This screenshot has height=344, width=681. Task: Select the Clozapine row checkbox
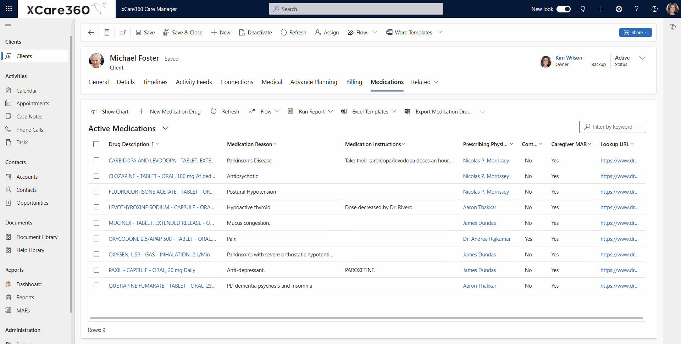pyautogui.click(x=96, y=176)
